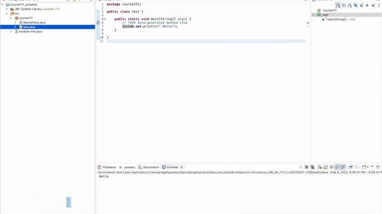Click in the empty line 11

pyautogui.click(x=207, y=41)
